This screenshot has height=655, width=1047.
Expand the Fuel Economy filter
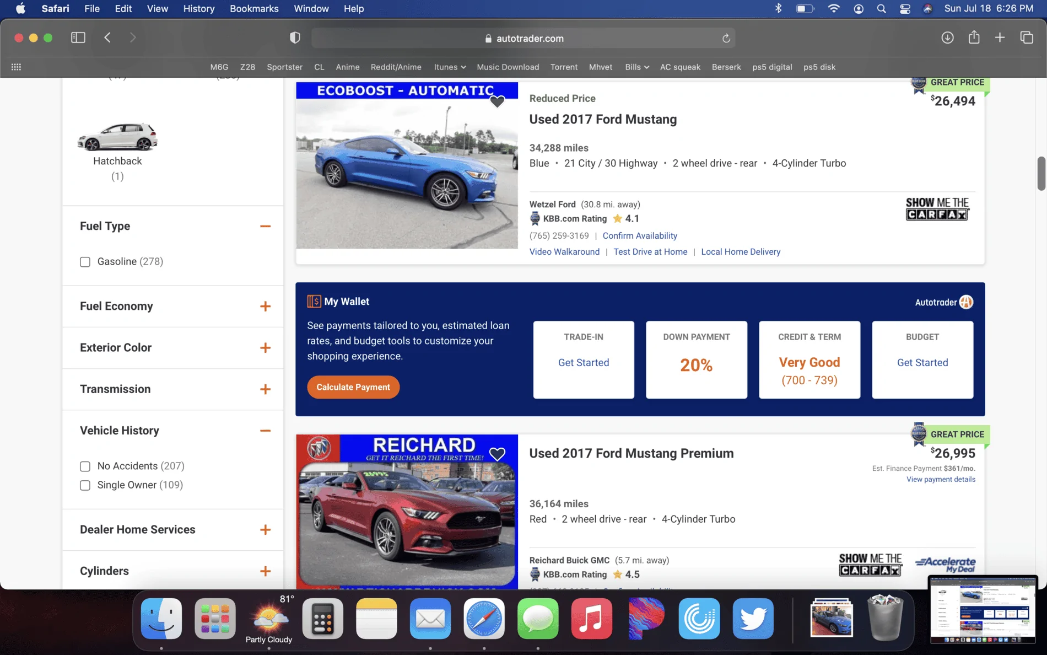[x=265, y=306]
